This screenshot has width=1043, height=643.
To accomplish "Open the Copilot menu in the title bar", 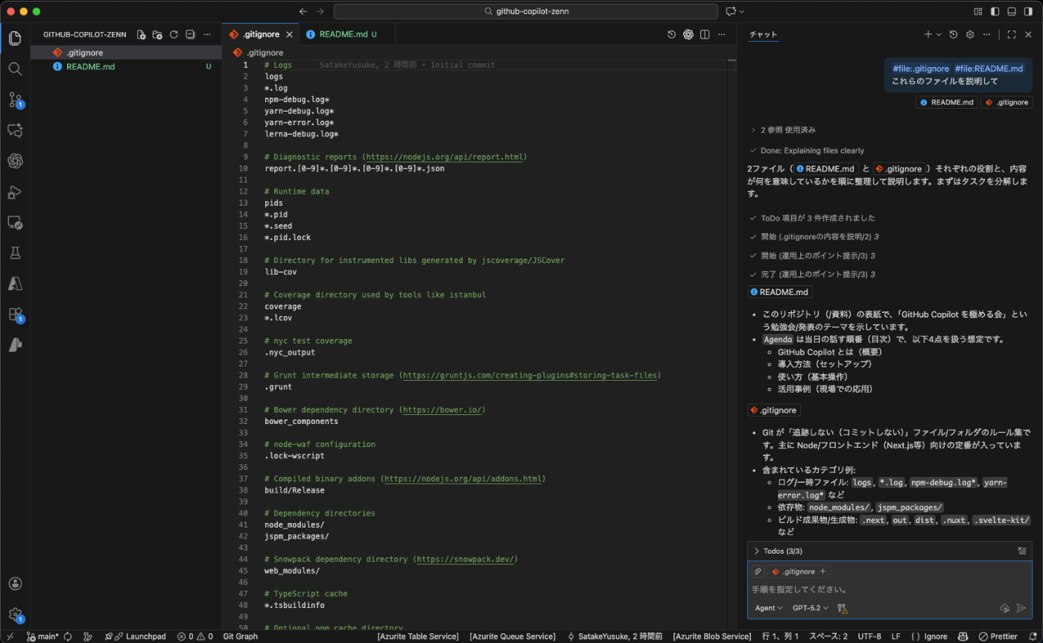I will [x=735, y=11].
